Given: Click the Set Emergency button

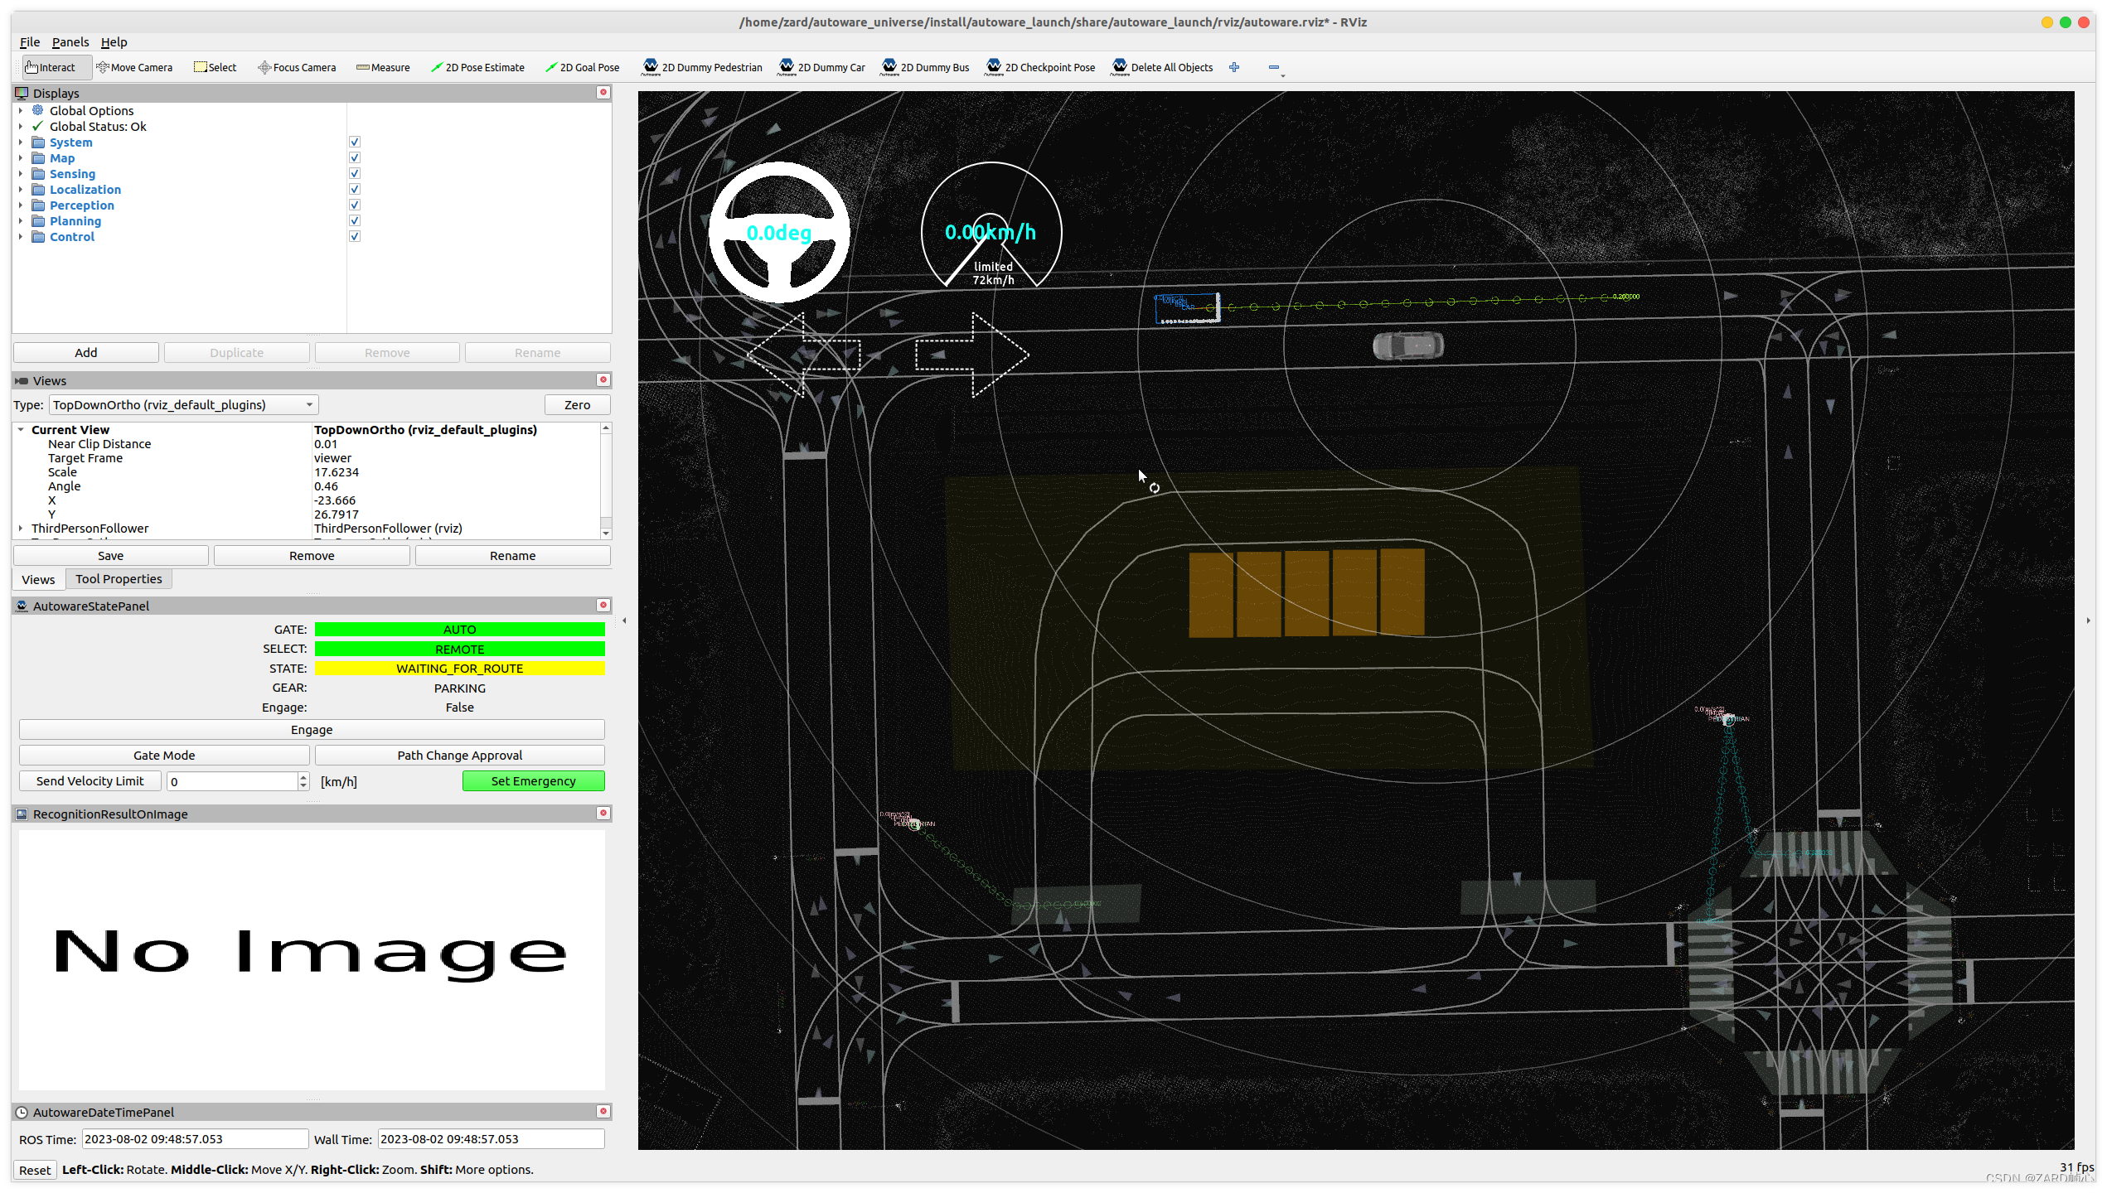Looking at the screenshot, I should pyautogui.click(x=533, y=781).
